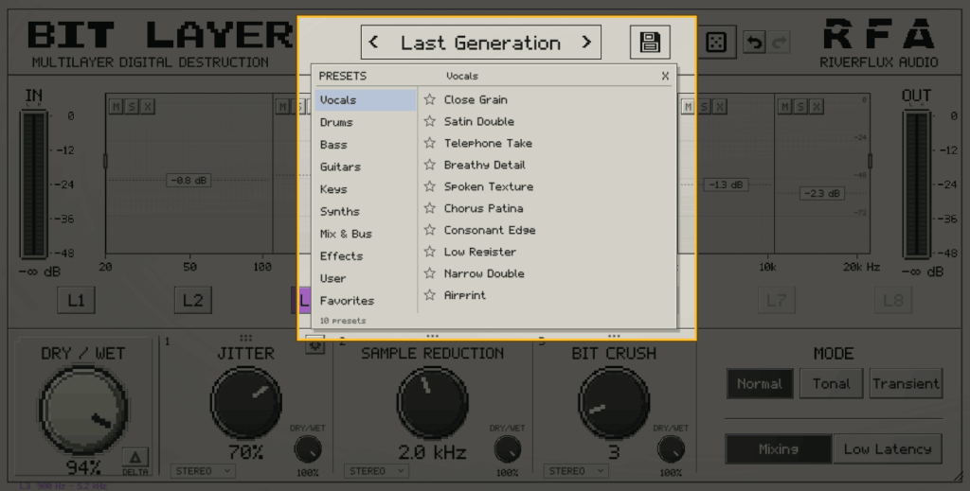The width and height of the screenshot is (970, 491).
Task: Mute the -2.3 dB band with M
Action: pos(785,107)
